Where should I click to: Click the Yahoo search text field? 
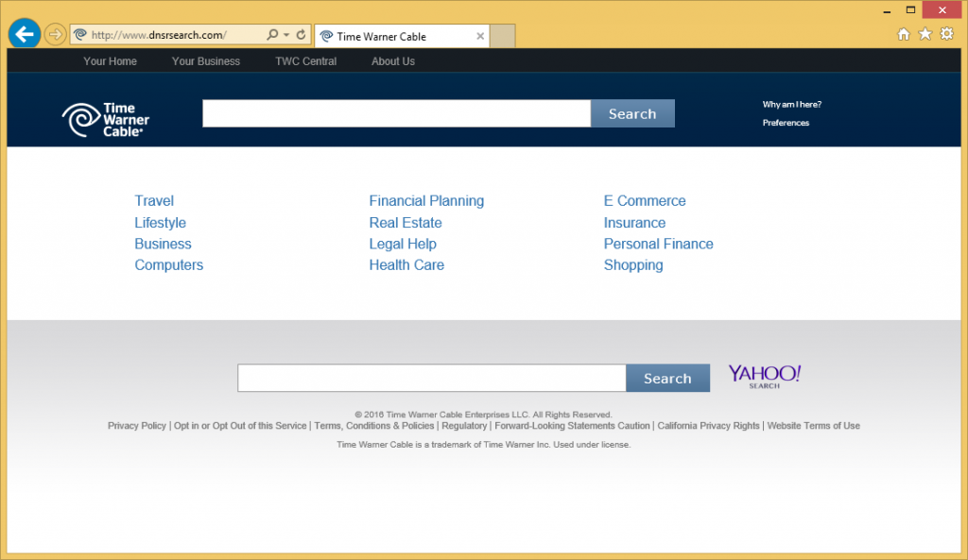coord(431,378)
